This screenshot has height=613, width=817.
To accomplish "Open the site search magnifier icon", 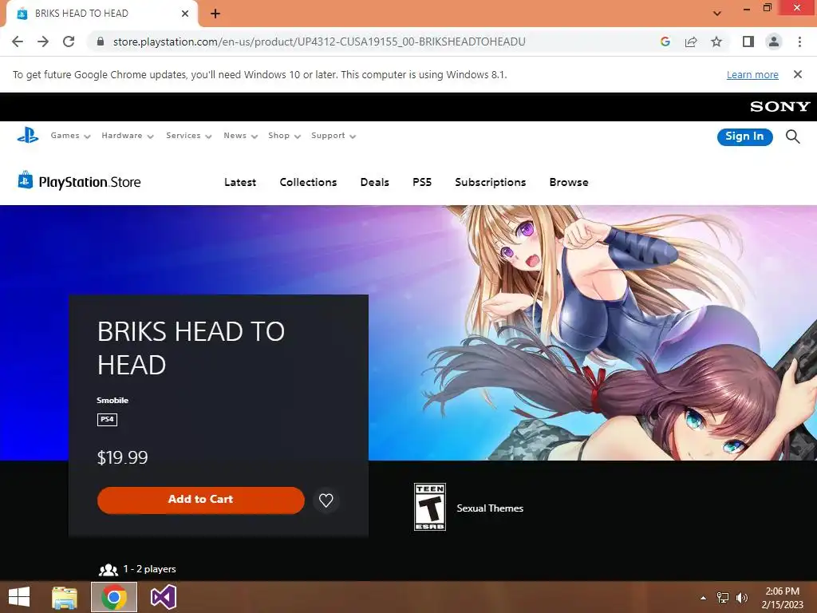I will (x=792, y=136).
